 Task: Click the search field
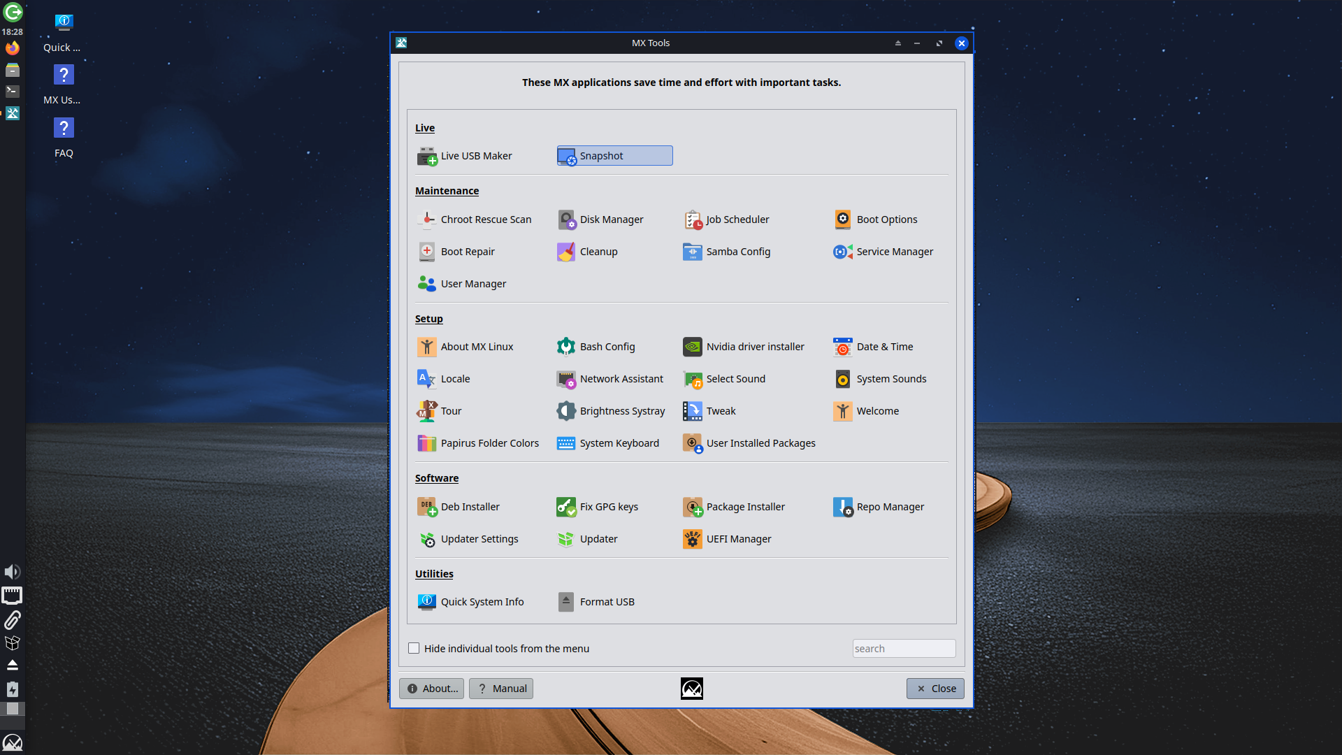[x=904, y=648]
